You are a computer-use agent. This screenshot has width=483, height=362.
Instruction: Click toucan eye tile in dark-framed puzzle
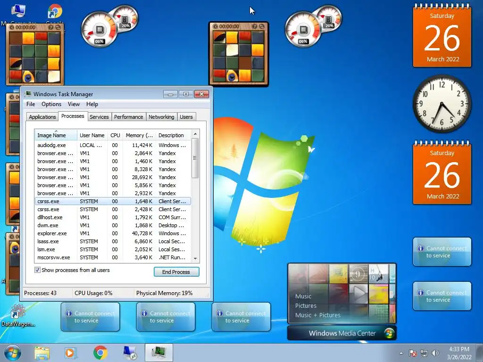click(232, 75)
